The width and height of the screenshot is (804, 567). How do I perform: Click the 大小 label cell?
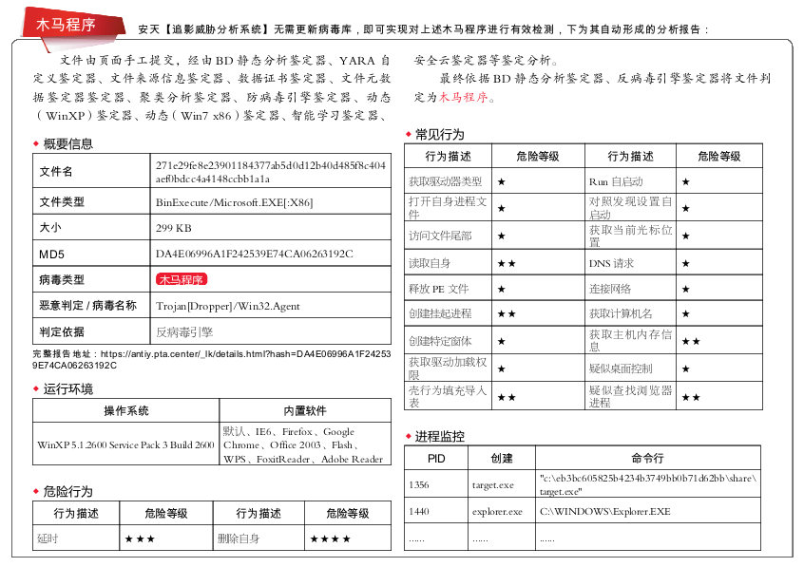(91, 228)
